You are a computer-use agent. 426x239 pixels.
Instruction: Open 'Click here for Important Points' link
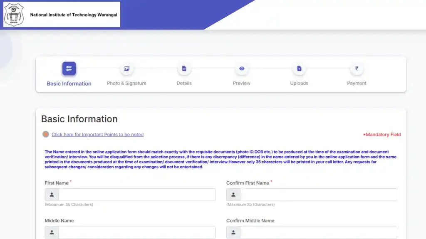[97, 135]
